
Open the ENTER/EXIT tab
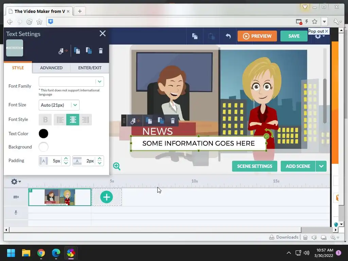pos(90,68)
